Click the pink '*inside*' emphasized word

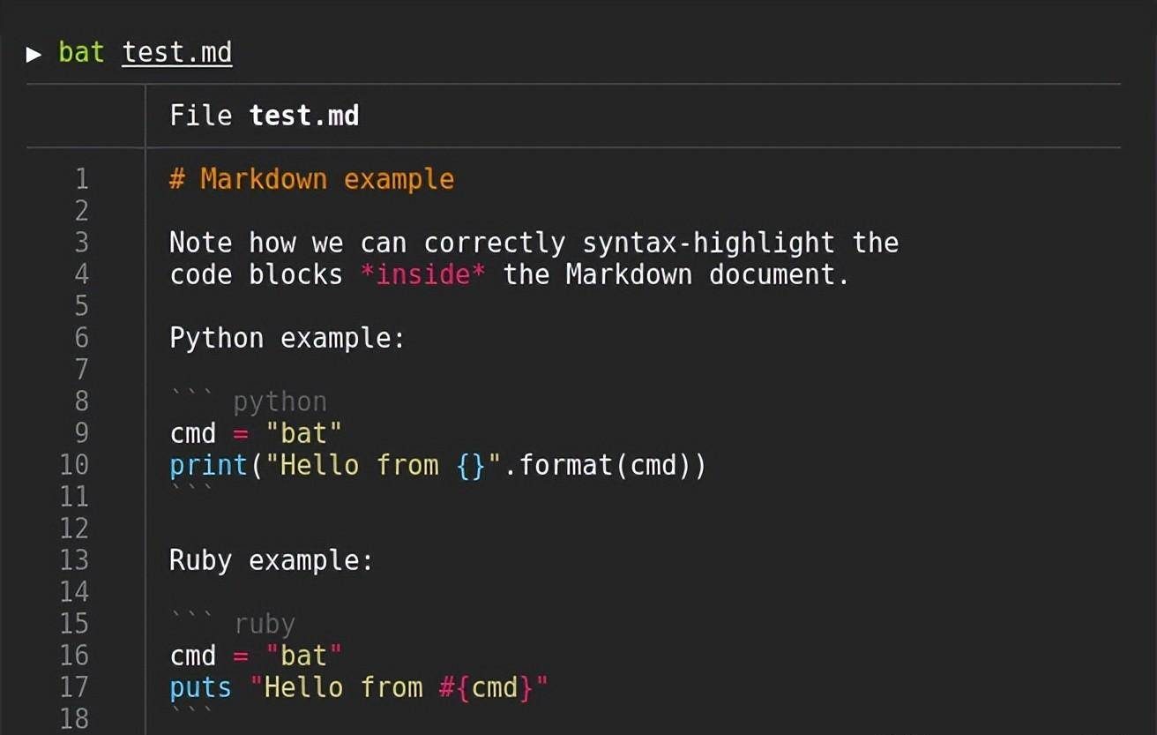(422, 274)
